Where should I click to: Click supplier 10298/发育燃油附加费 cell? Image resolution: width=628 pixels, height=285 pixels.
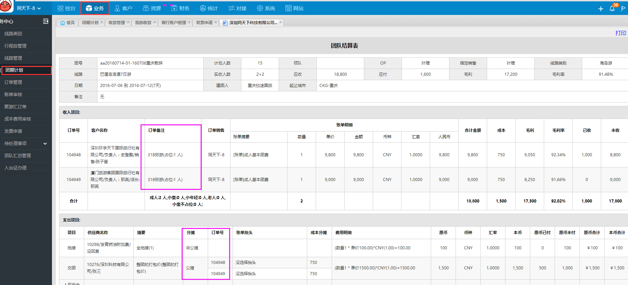[x=109, y=248]
